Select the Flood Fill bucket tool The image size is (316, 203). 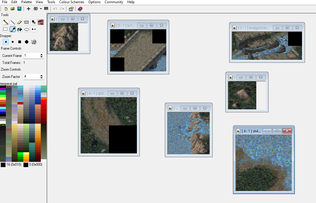20,29
